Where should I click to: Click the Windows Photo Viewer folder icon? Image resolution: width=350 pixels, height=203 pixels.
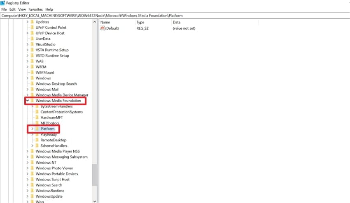pyautogui.click(x=32, y=168)
